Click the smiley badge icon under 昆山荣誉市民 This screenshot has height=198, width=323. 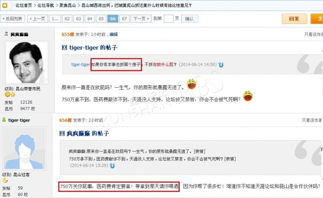point(7,95)
